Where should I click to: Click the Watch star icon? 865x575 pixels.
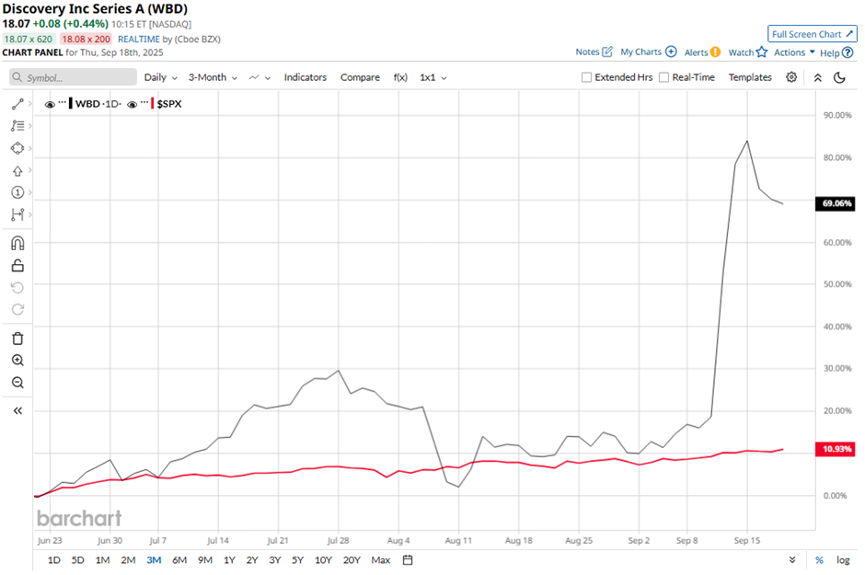click(762, 52)
